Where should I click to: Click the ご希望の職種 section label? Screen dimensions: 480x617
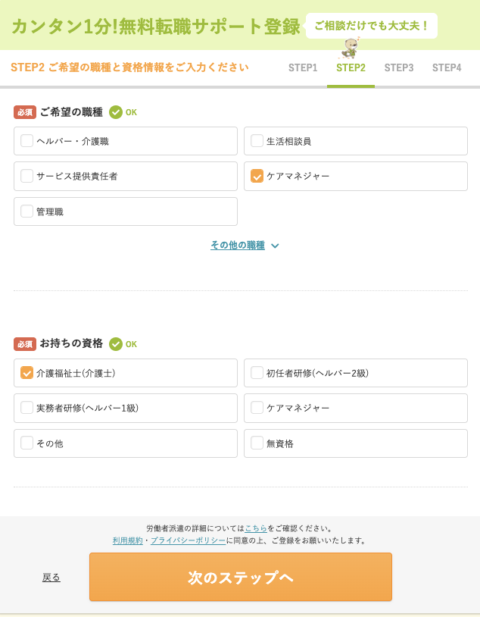point(71,112)
